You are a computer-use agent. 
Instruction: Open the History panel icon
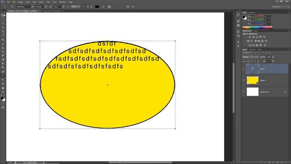(238, 15)
